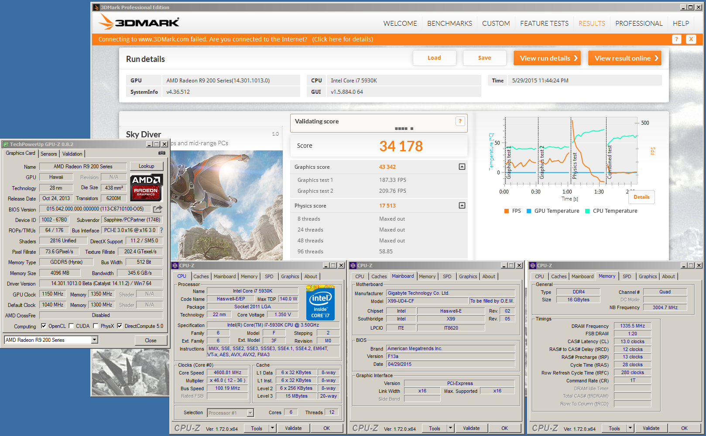The image size is (706, 436).
Task: Click GPU-Z screenshot camera icon
Action: click(x=161, y=153)
